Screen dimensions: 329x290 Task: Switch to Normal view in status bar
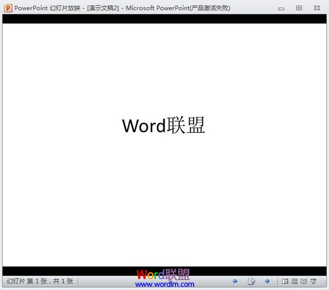point(285,281)
